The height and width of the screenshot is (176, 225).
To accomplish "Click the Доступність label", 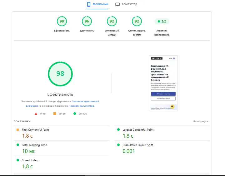I will coord(87,31).
